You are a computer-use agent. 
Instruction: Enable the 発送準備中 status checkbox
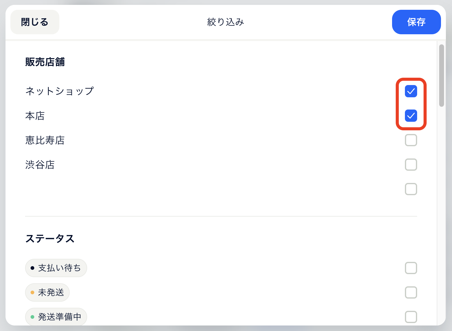point(411,317)
